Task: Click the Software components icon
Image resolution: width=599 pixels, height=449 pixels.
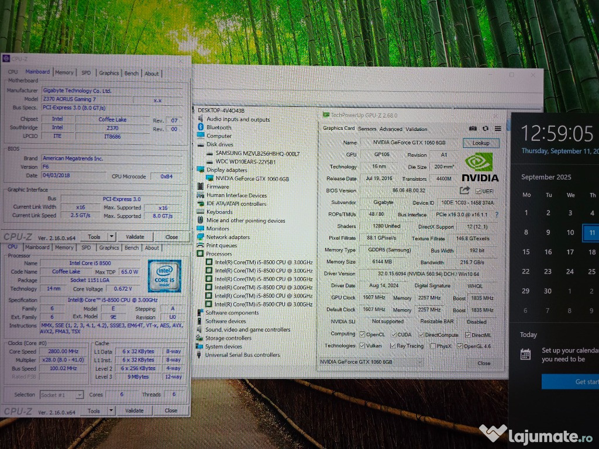Action: pyautogui.click(x=200, y=312)
